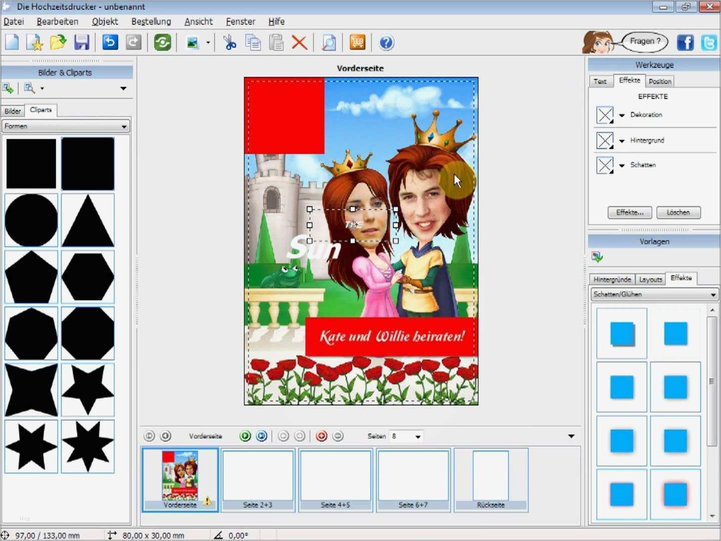Click the green refresh icon in toolbar
This screenshot has width=721, height=541.
pos(162,43)
